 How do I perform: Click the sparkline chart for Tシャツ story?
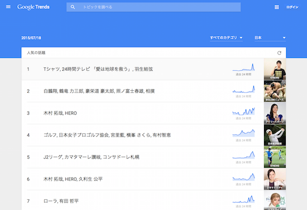[243, 67]
